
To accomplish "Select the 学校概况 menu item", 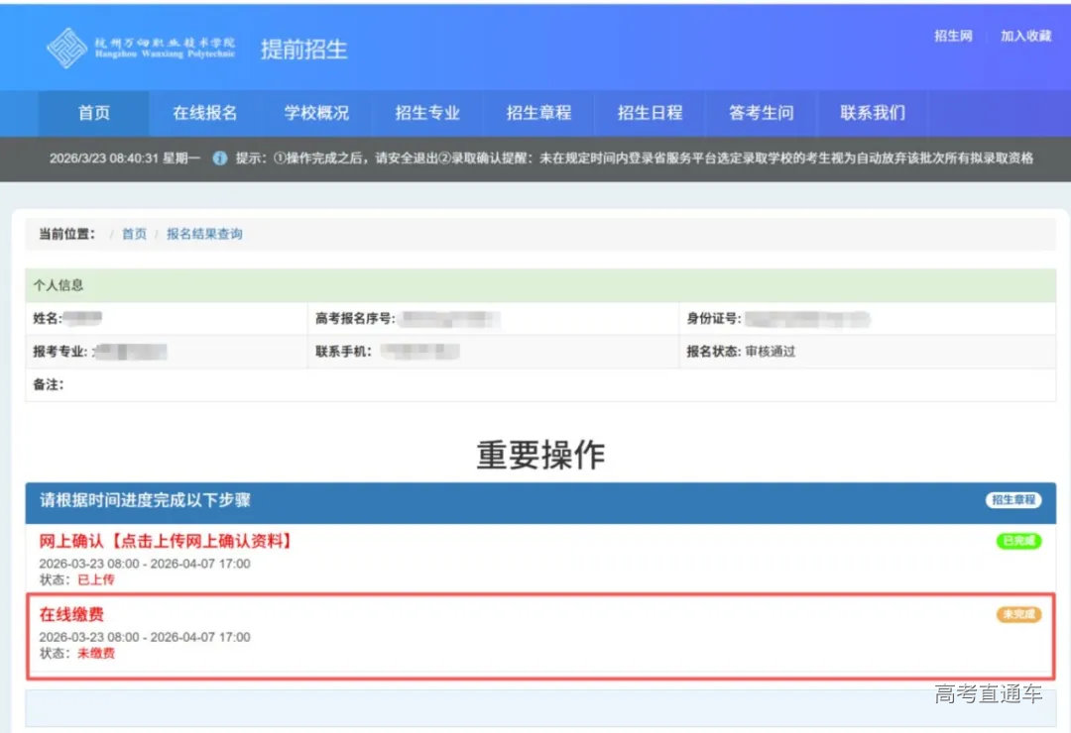I will (x=316, y=113).
